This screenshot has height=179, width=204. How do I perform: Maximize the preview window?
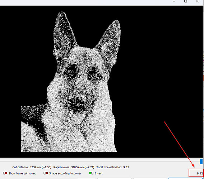tap(186, 1)
